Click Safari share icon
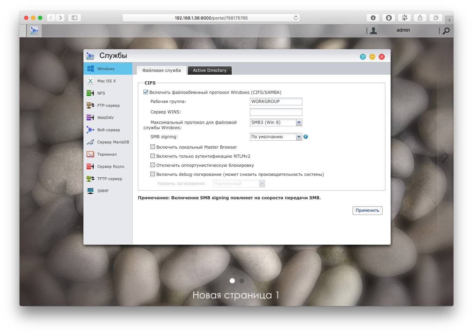Viewport: 473px width, 334px height. [x=420, y=18]
